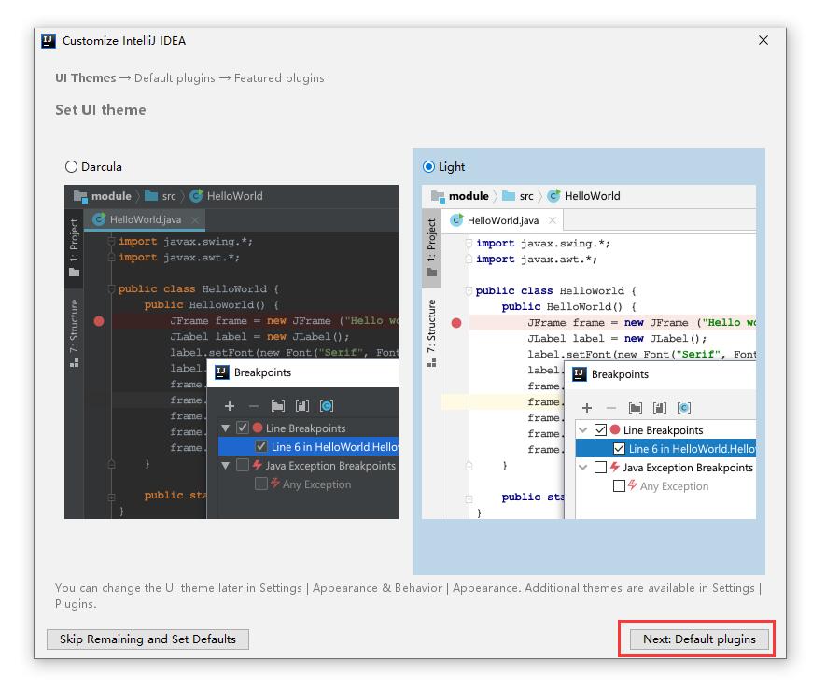
Task: Collapse Line Breakpoints node in Light preview
Action: (582, 430)
